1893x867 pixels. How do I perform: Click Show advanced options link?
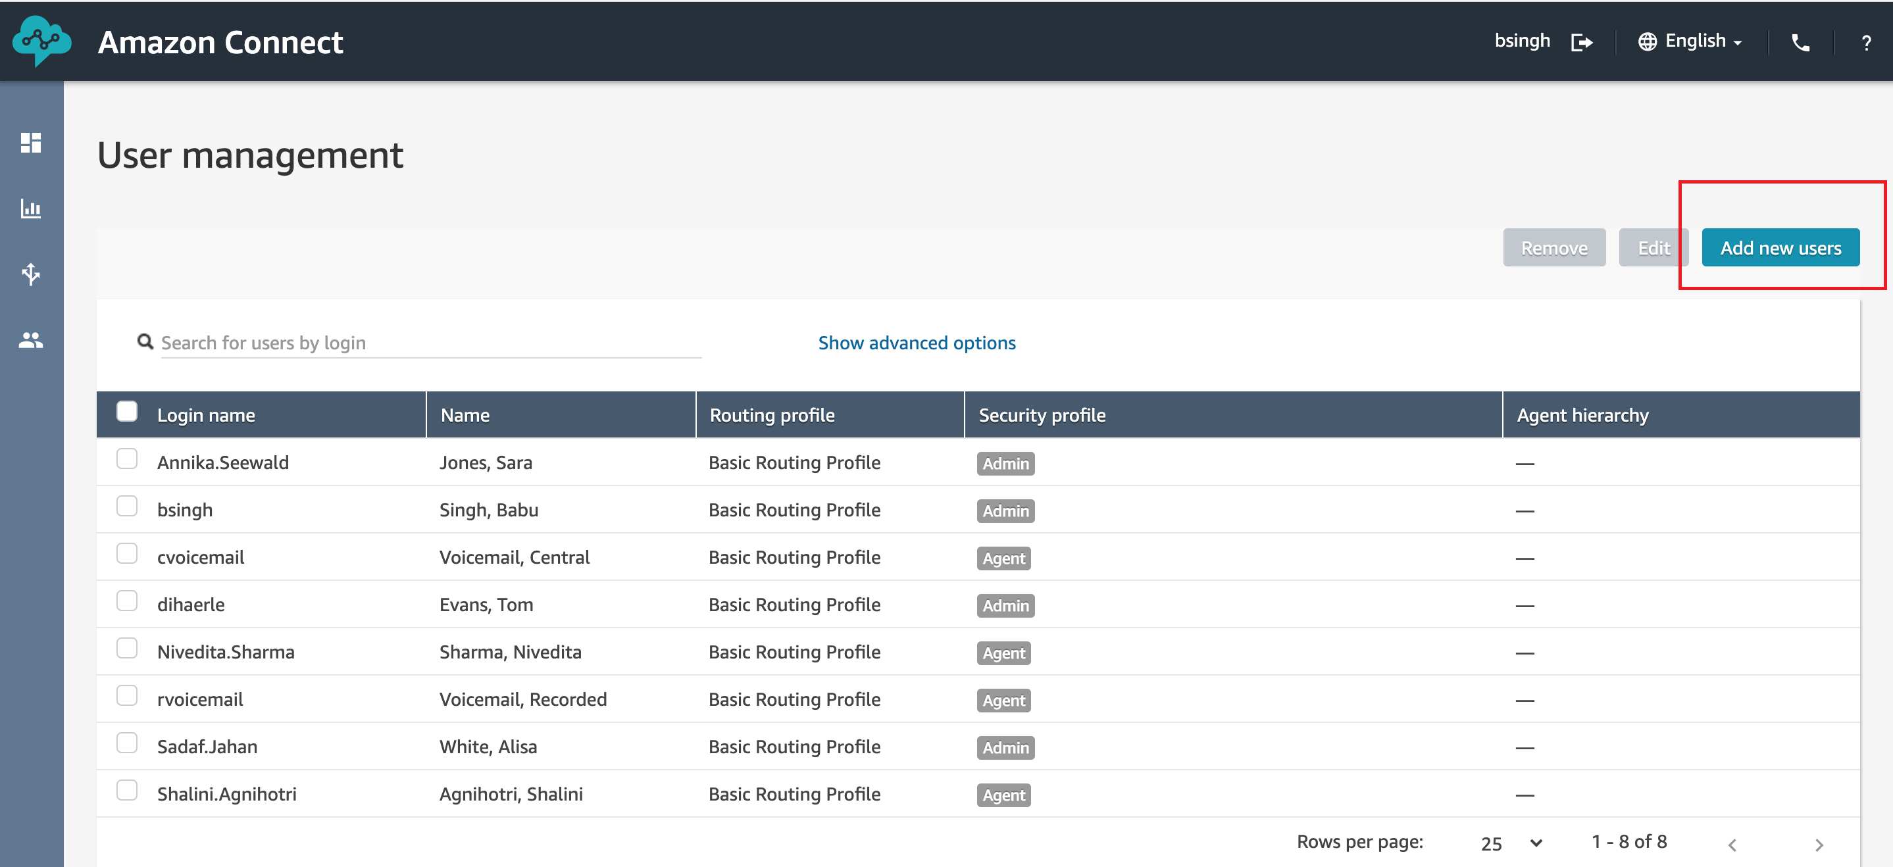(917, 343)
